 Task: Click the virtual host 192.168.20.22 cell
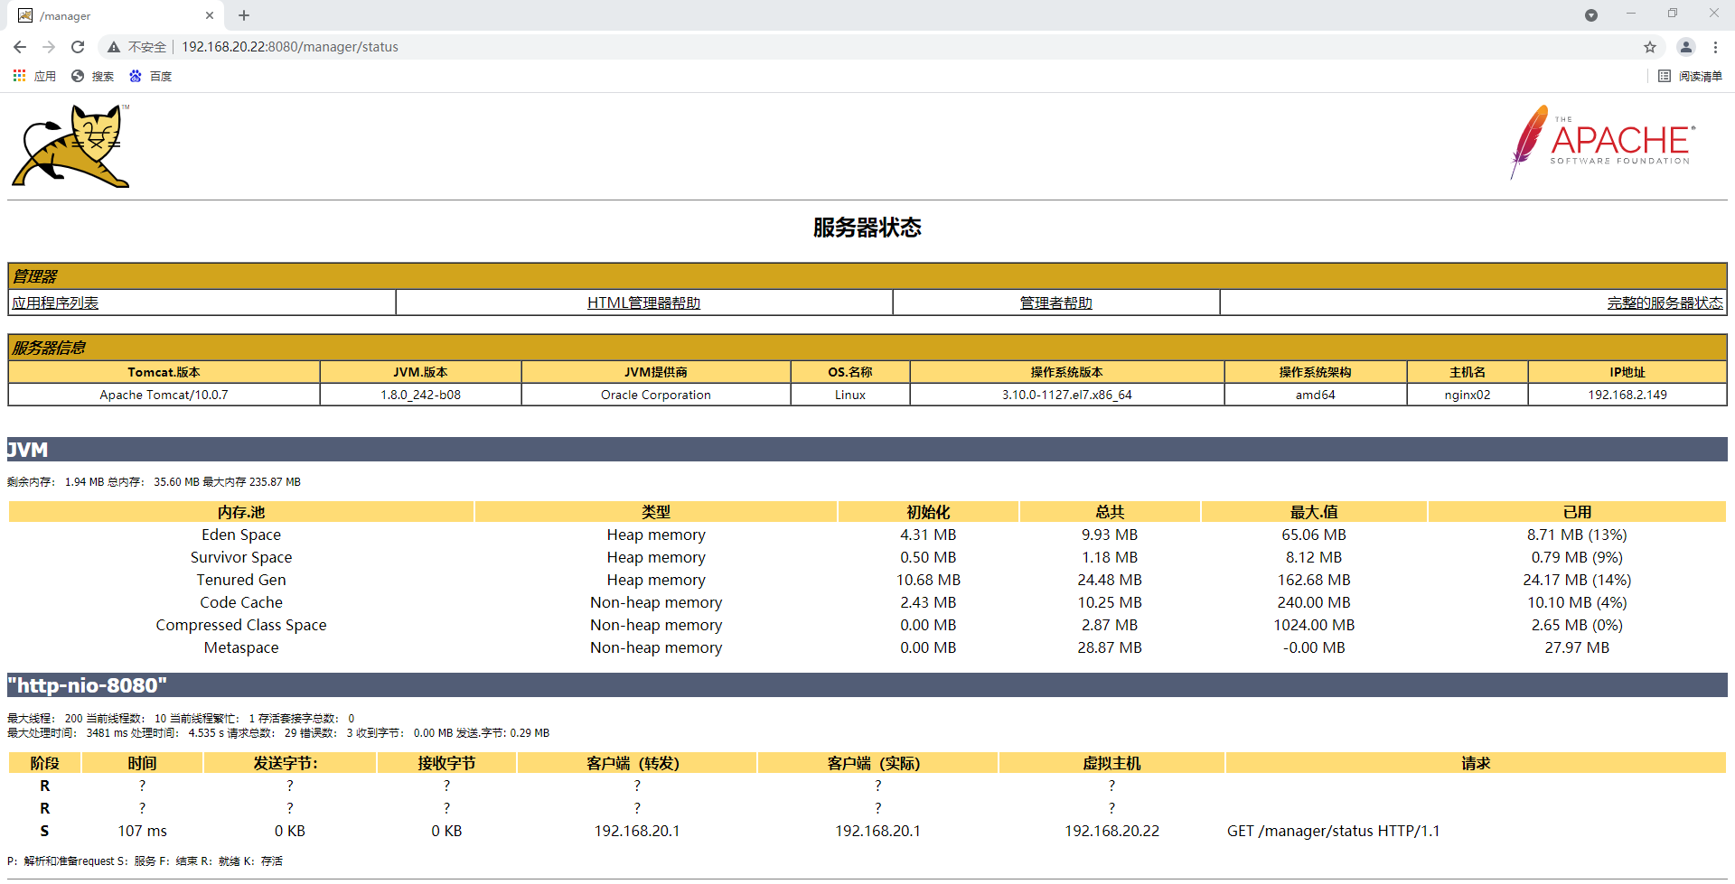pyautogui.click(x=1111, y=831)
